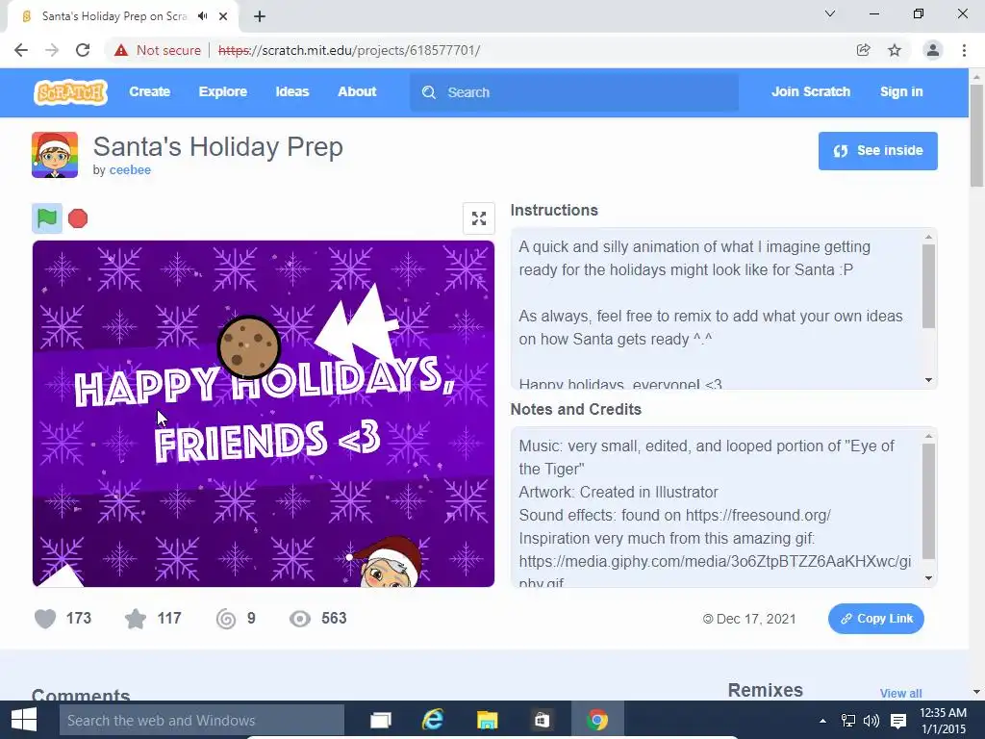Click the Windows Start button
Image resolution: width=985 pixels, height=739 pixels.
click(x=24, y=720)
